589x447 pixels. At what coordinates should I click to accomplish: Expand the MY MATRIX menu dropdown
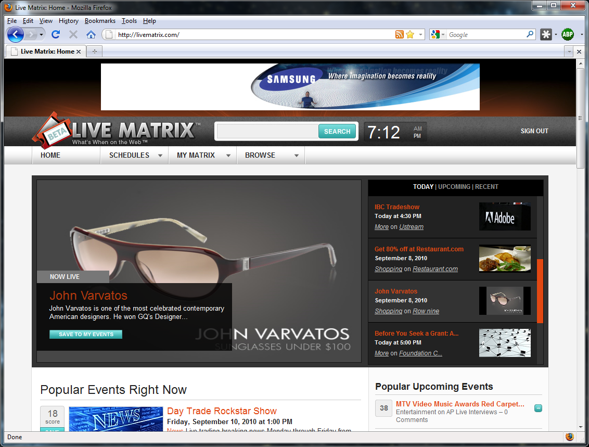(x=228, y=156)
